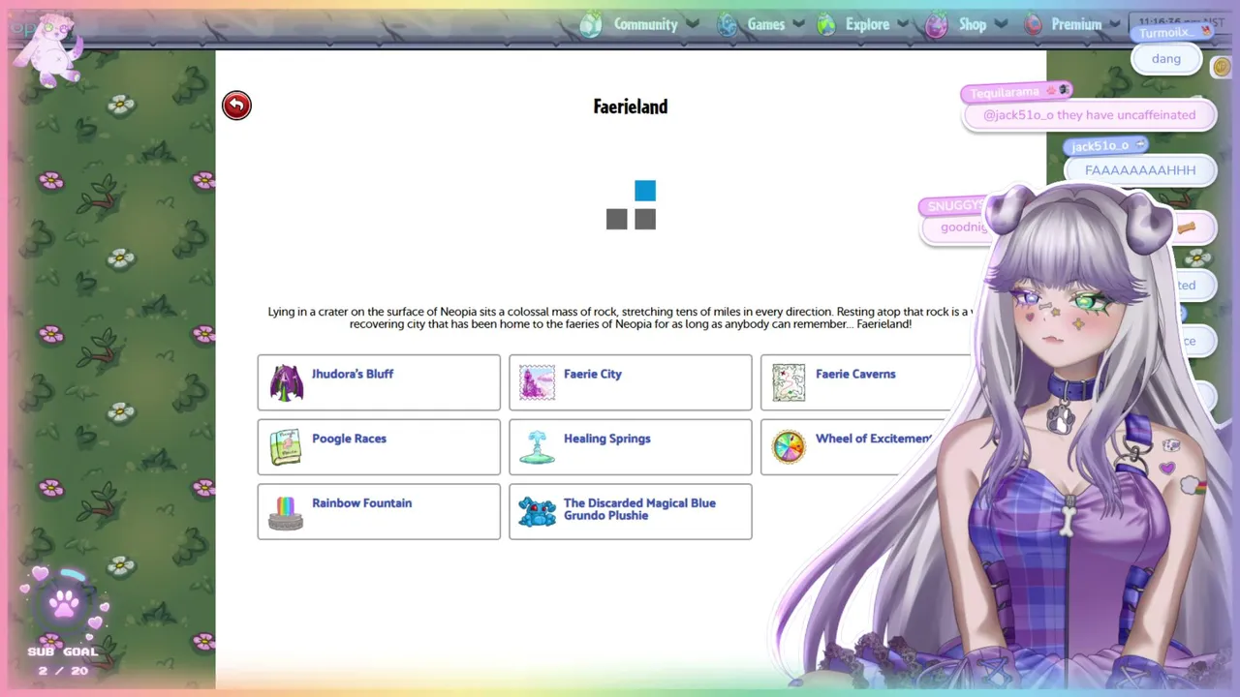This screenshot has width=1240, height=697.
Task: Visit the Healing Springs
Action: [x=607, y=439]
